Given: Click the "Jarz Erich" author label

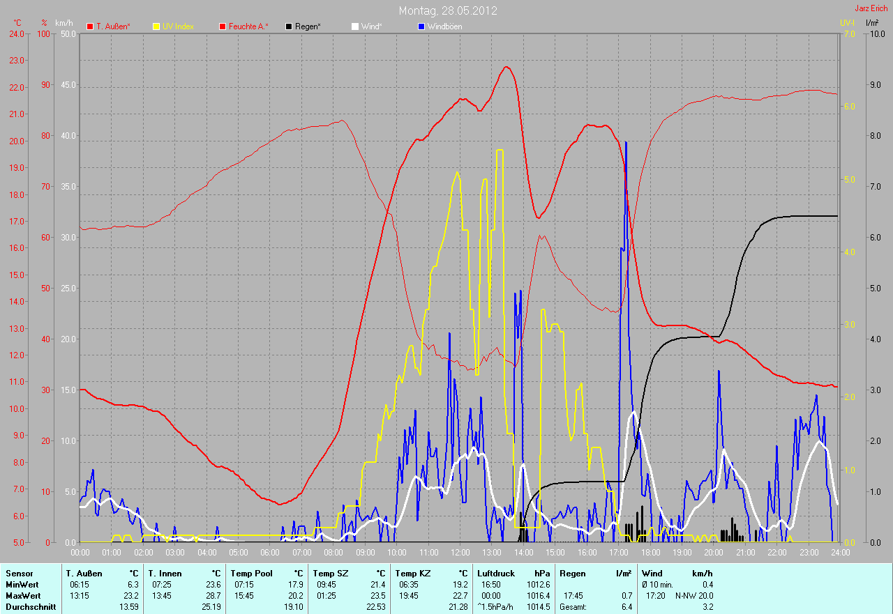Looking at the screenshot, I should tap(871, 8).
